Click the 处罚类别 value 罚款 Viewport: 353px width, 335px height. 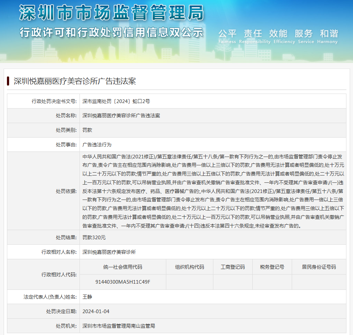(87, 130)
